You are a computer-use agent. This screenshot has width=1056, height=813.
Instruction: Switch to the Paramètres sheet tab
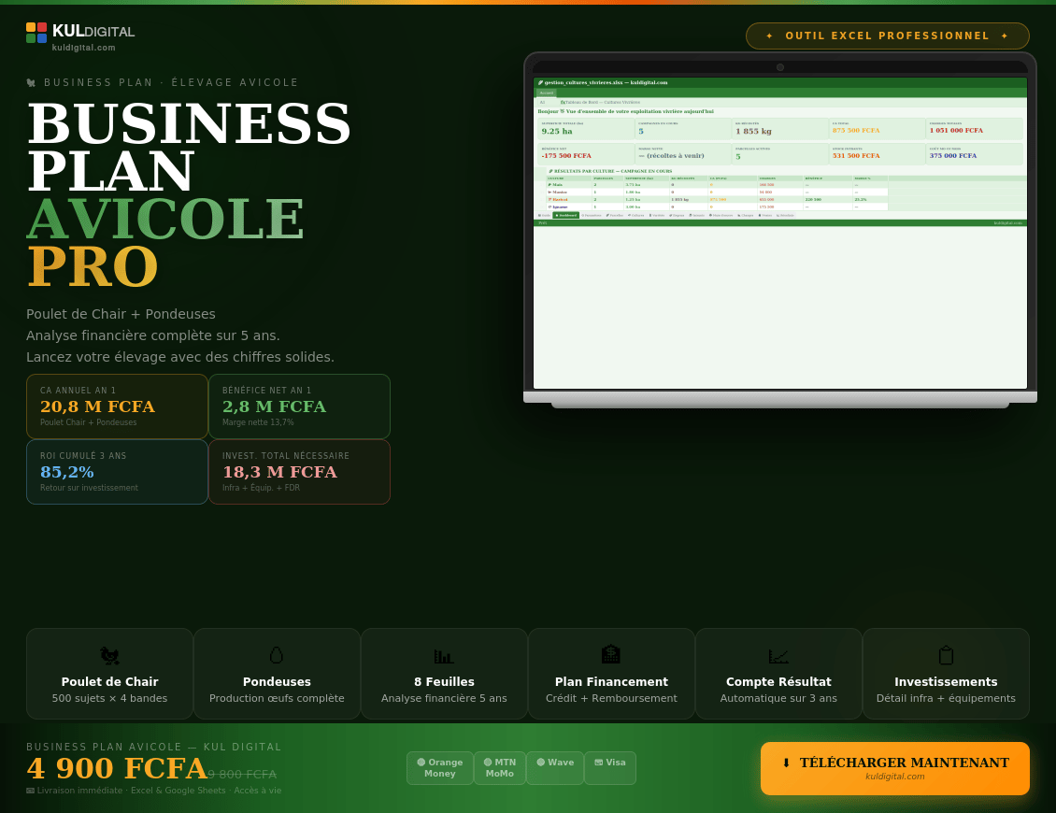(x=592, y=216)
